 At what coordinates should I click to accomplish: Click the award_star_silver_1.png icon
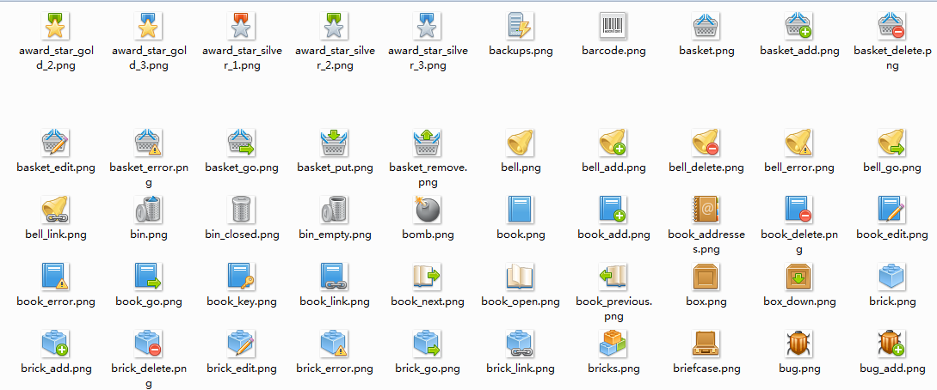pos(242,25)
